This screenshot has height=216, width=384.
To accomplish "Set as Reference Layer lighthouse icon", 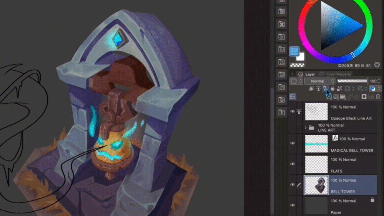I will (318, 88).
